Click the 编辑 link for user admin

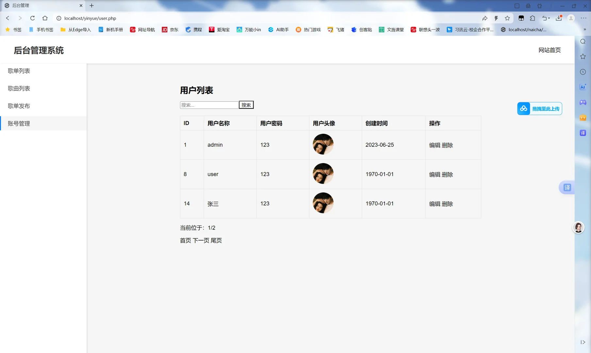435,145
